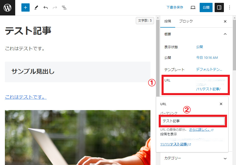This screenshot has width=236, height=165.
Task: Click the undo arrow icon
Action: (x=46, y=7)
